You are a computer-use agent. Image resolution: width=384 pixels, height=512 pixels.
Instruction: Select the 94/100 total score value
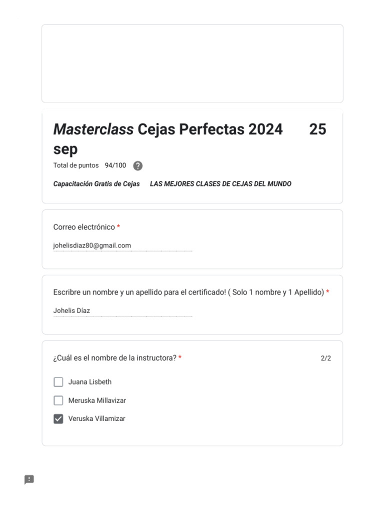[x=115, y=165]
